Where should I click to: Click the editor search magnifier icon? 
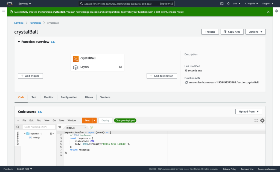point(18,127)
